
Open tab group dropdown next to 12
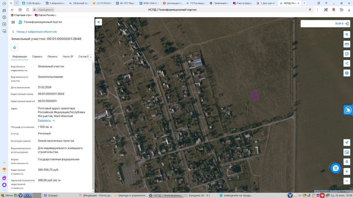(x=16, y=3)
